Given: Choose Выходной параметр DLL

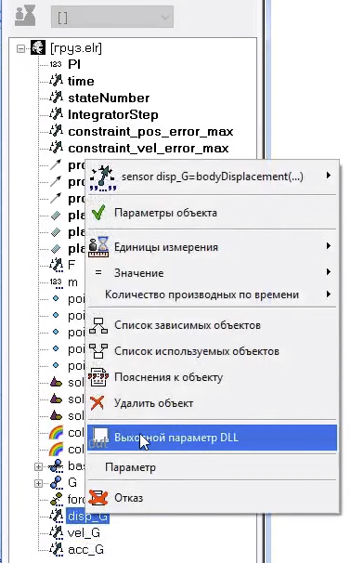Looking at the screenshot, I should [x=212, y=438].
